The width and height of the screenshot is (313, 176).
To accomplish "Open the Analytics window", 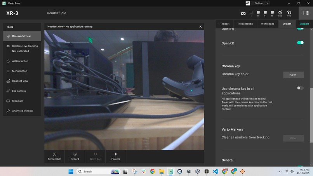I will 22,111.
